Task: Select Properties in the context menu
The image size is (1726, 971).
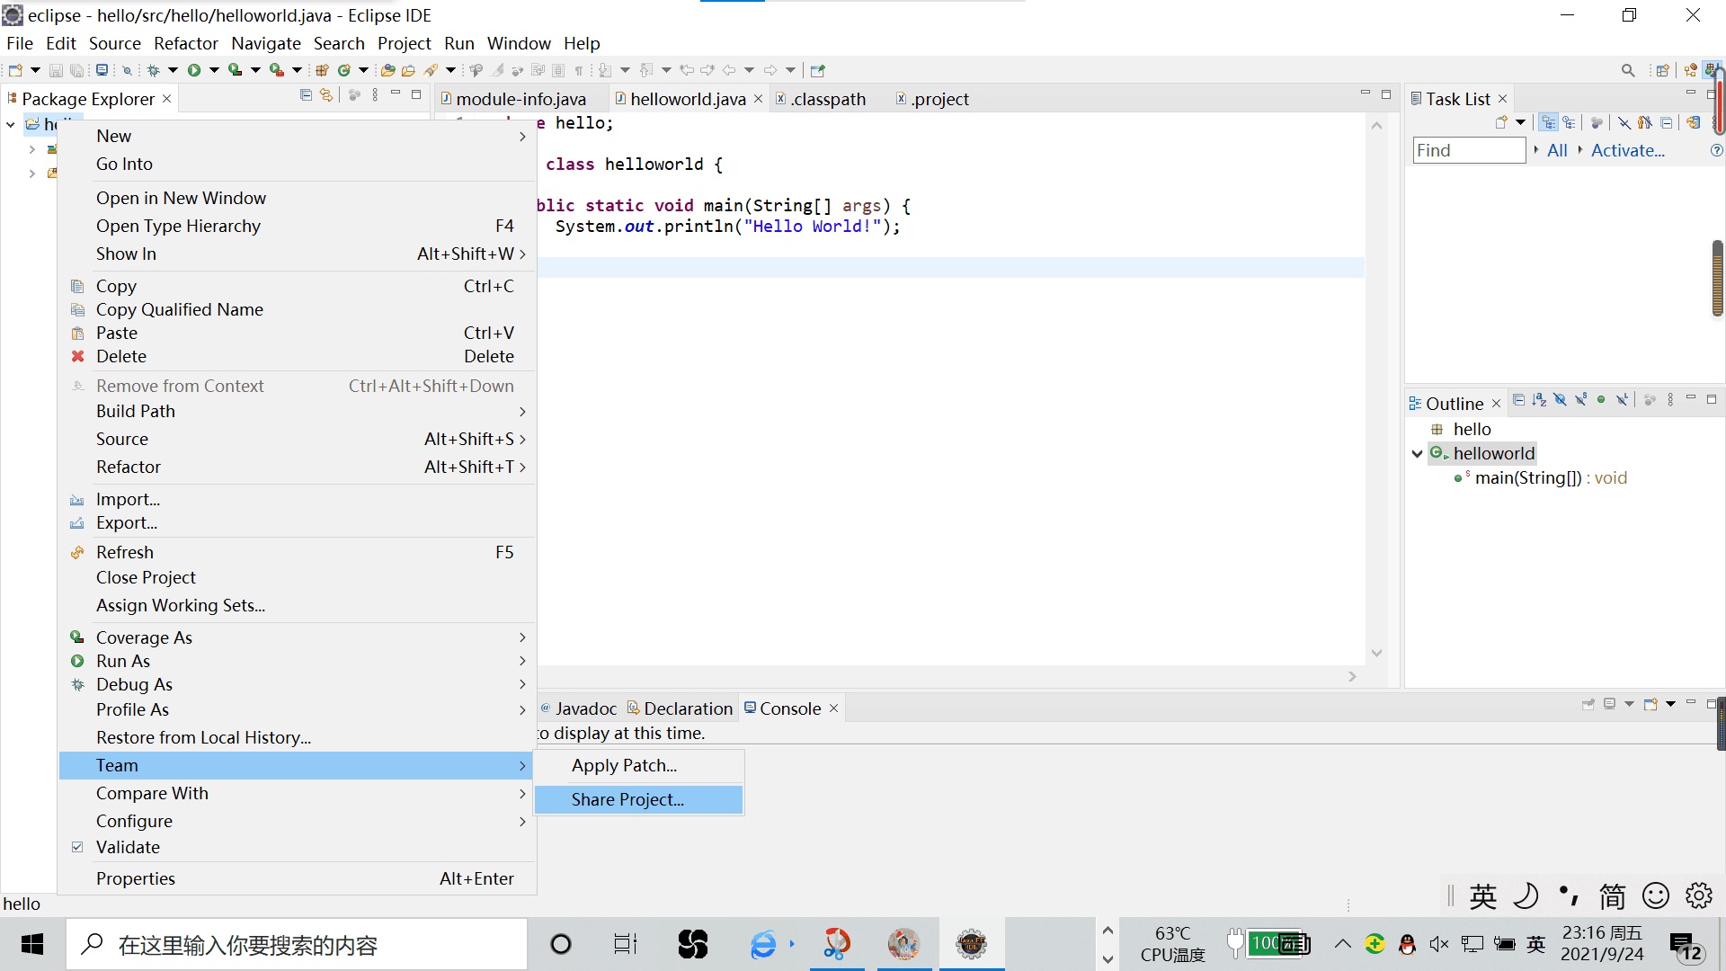Action: pyautogui.click(x=297, y=878)
